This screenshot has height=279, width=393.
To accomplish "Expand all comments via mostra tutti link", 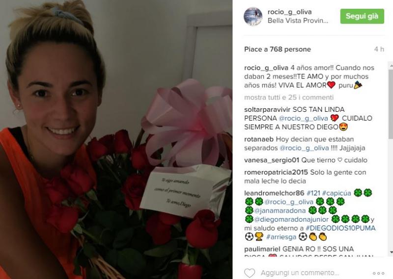I will tap(289, 97).
